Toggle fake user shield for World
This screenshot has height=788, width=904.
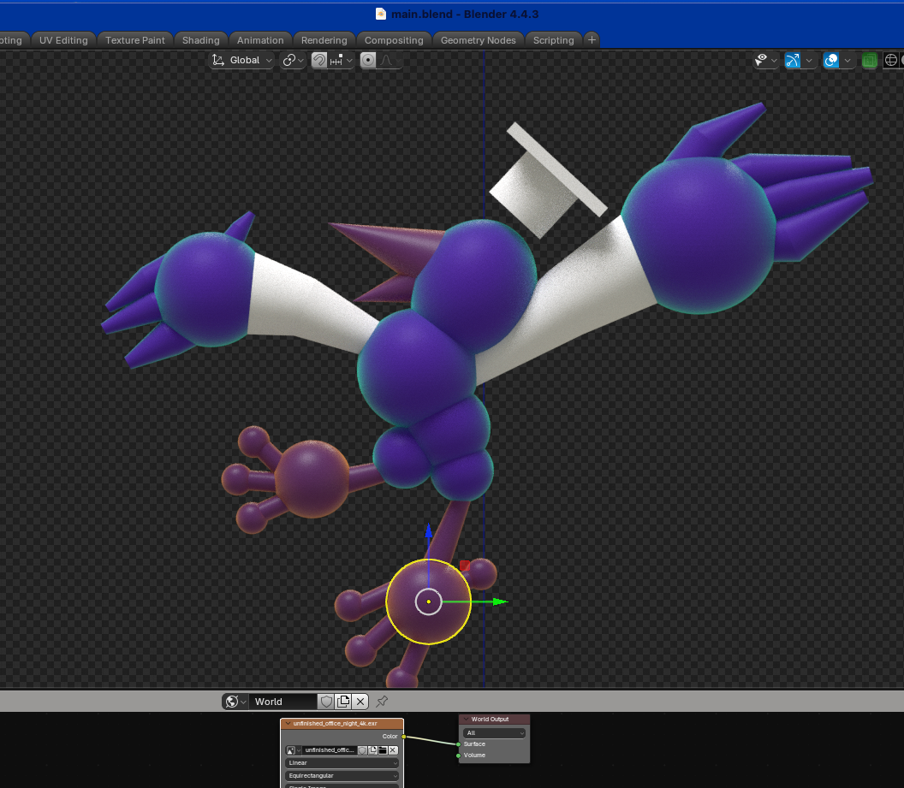pyautogui.click(x=326, y=702)
